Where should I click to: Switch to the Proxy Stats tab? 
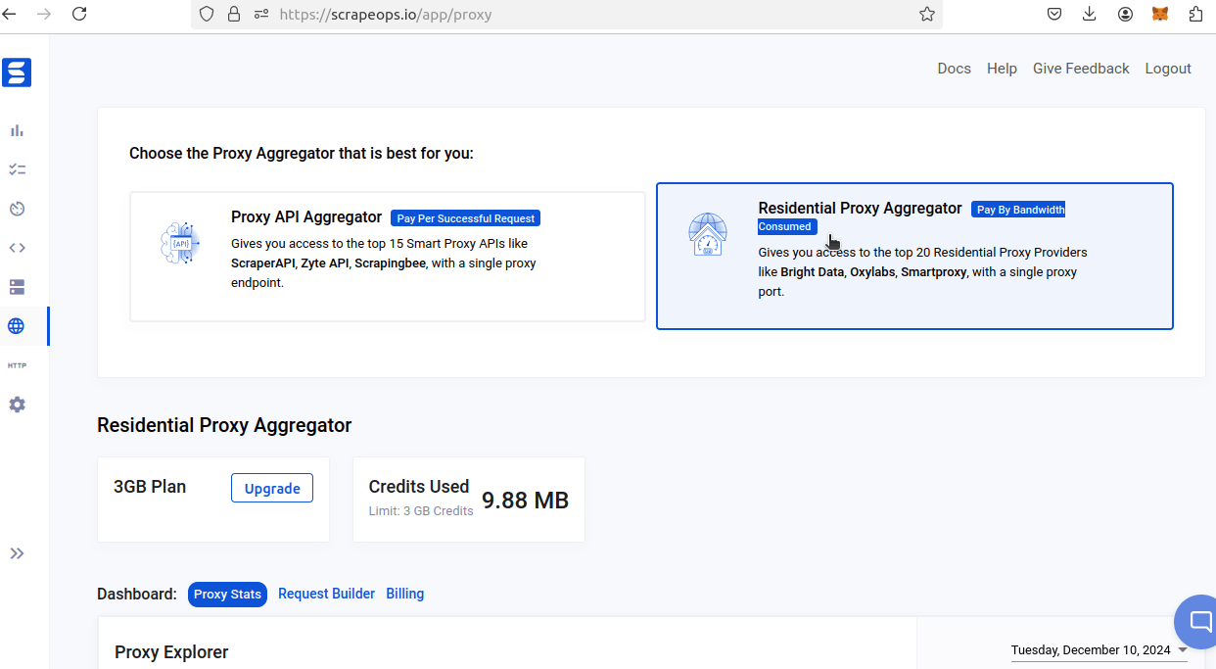[227, 594]
